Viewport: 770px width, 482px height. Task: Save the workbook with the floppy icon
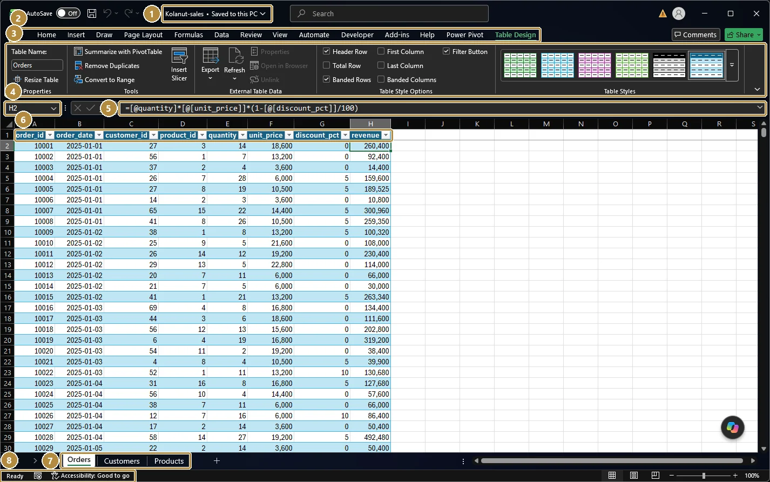coord(92,13)
